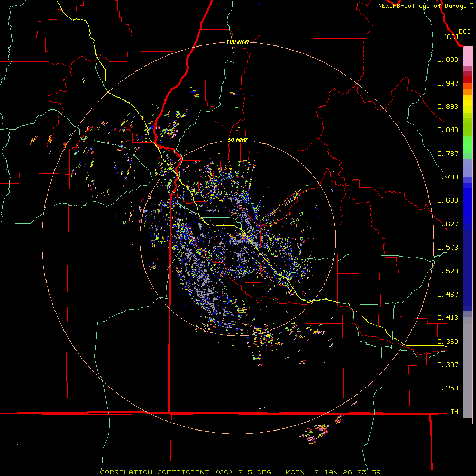Select the 0.947 legend value

tap(448, 83)
